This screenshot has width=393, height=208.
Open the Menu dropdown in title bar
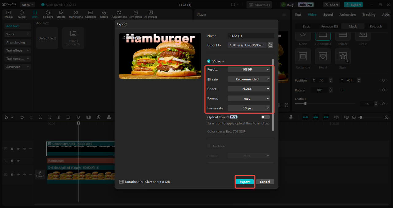(27, 5)
